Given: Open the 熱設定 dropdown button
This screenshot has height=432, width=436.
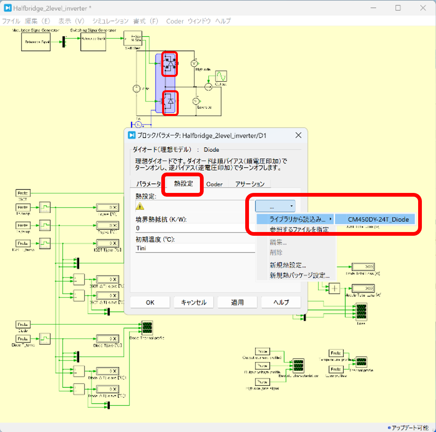Looking at the screenshot, I should pos(275,206).
